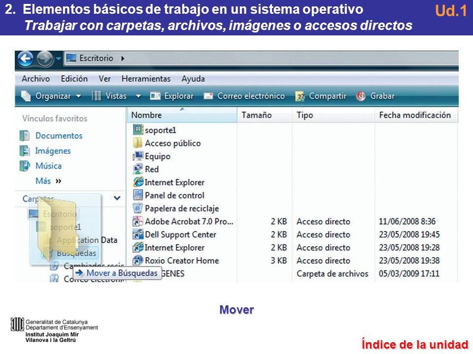Click the Grabar disc icon
Image resolution: width=473 pixels, height=354 pixels.
[x=361, y=96]
